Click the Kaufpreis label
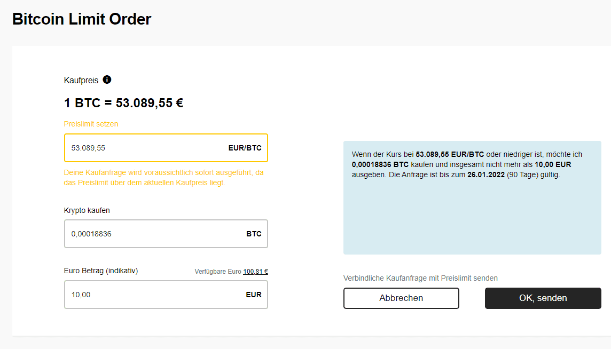The width and height of the screenshot is (611, 349). pyautogui.click(x=81, y=80)
